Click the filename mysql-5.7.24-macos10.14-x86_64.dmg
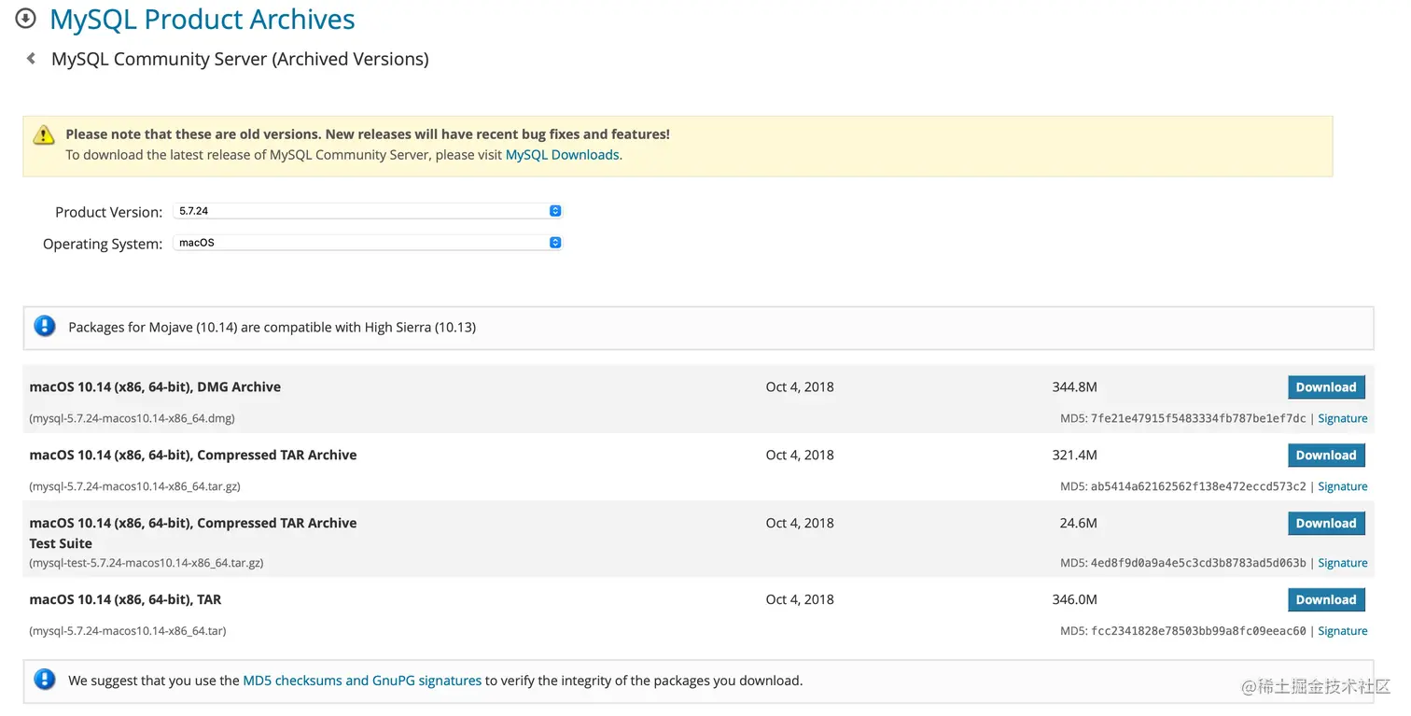This screenshot has height=716, width=1411. (132, 418)
